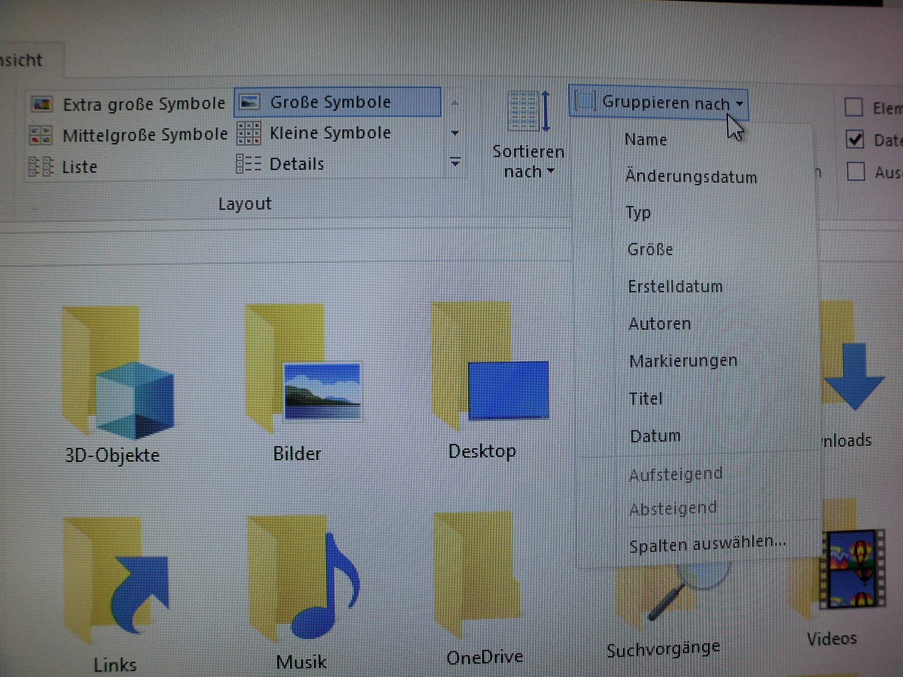The width and height of the screenshot is (903, 677).
Task: Group by Datum
Action: (655, 436)
